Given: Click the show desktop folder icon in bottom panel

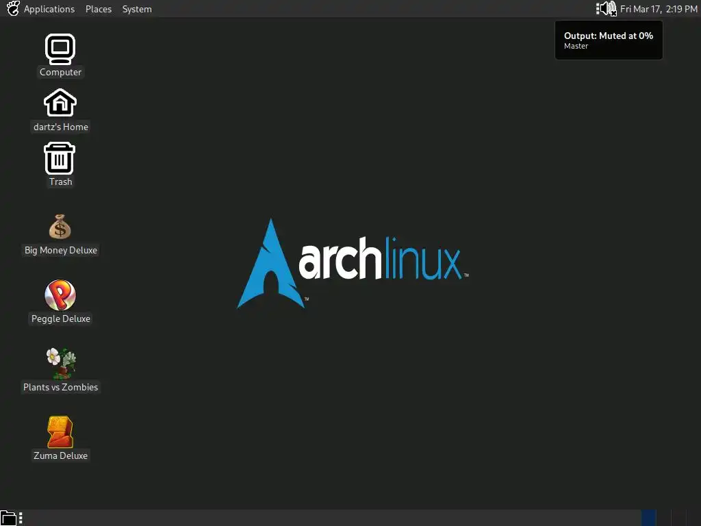Looking at the screenshot, I should pos(8,518).
